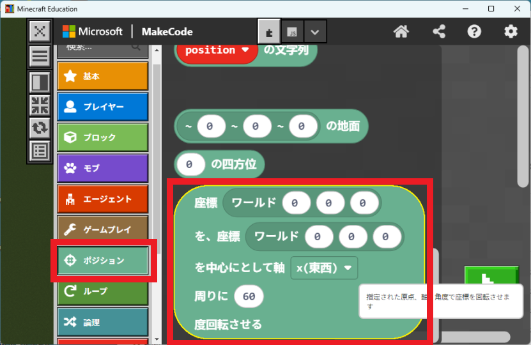
Task: Select the の文字列 block text
Action: pyautogui.click(x=286, y=50)
